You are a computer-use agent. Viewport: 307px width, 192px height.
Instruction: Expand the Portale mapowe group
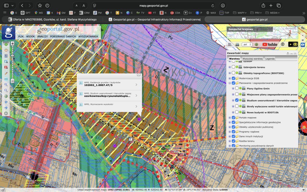tap(229, 118)
